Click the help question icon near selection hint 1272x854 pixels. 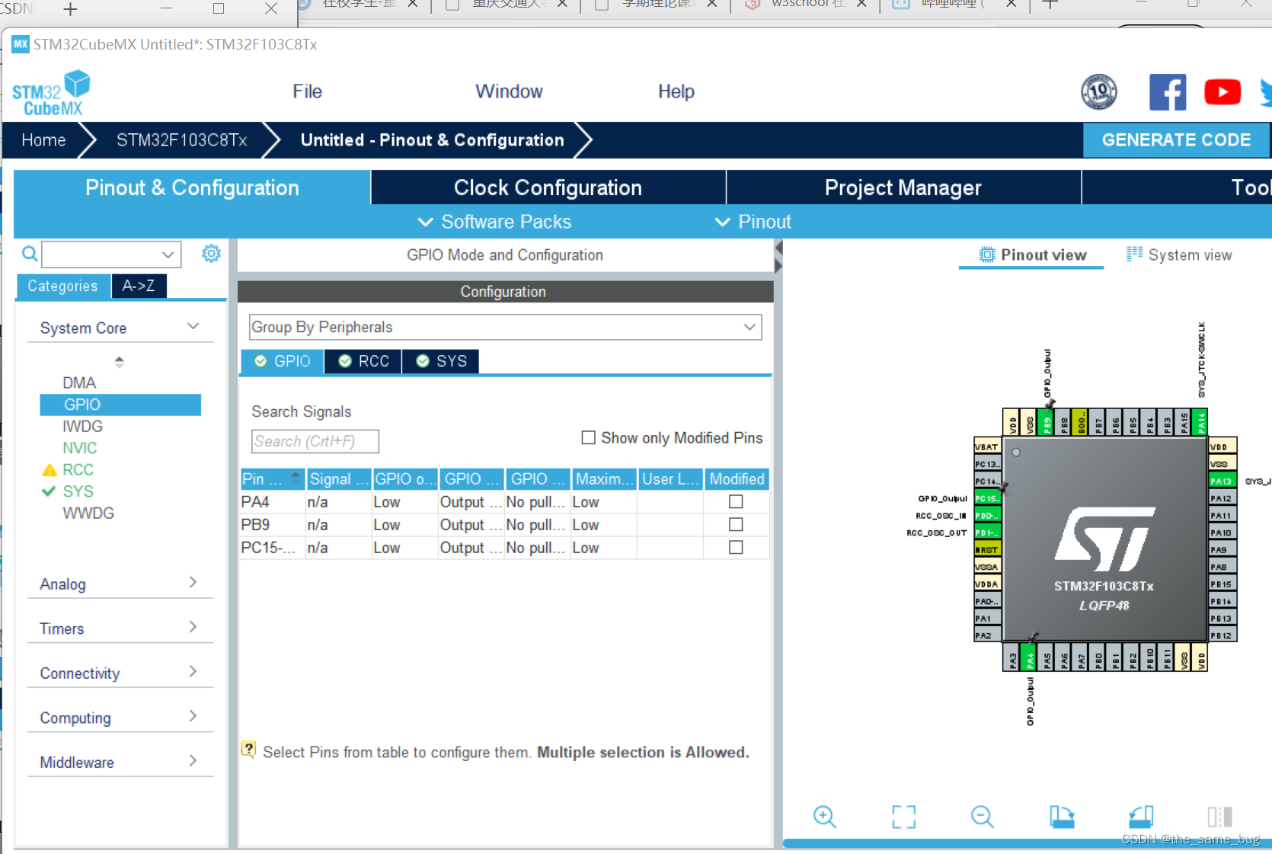click(x=249, y=750)
